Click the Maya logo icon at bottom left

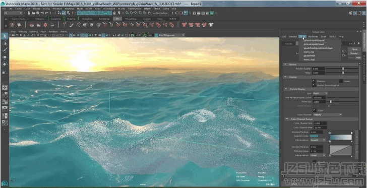4,183
